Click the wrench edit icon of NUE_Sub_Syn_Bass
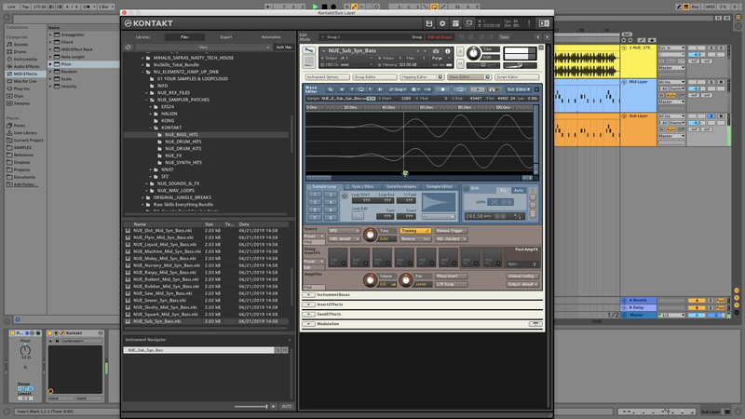The width and height of the screenshot is (745, 419). [308, 51]
